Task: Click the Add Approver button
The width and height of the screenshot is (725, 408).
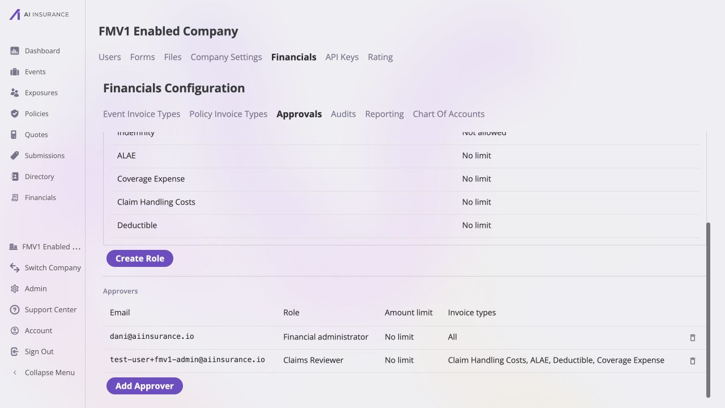Action: tap(144, 386)
